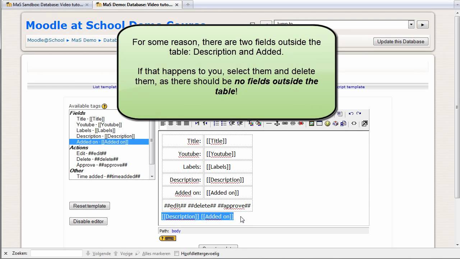The image size is (460, 259).
Task: Open the MaS Demo breadcrumb link
Action: [84, 40]
